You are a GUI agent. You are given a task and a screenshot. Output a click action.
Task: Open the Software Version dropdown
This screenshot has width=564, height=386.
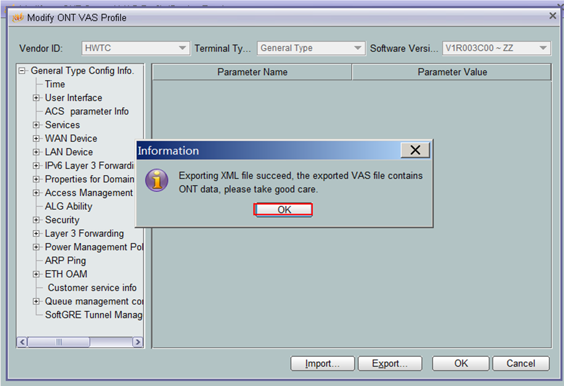543,48
